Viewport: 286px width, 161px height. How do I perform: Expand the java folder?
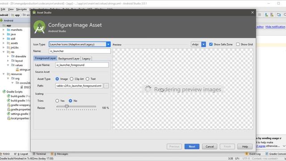click(4, 34)
